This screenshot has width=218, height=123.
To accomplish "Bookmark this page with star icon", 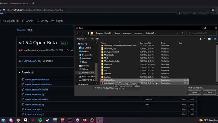I will pos(213,10).
